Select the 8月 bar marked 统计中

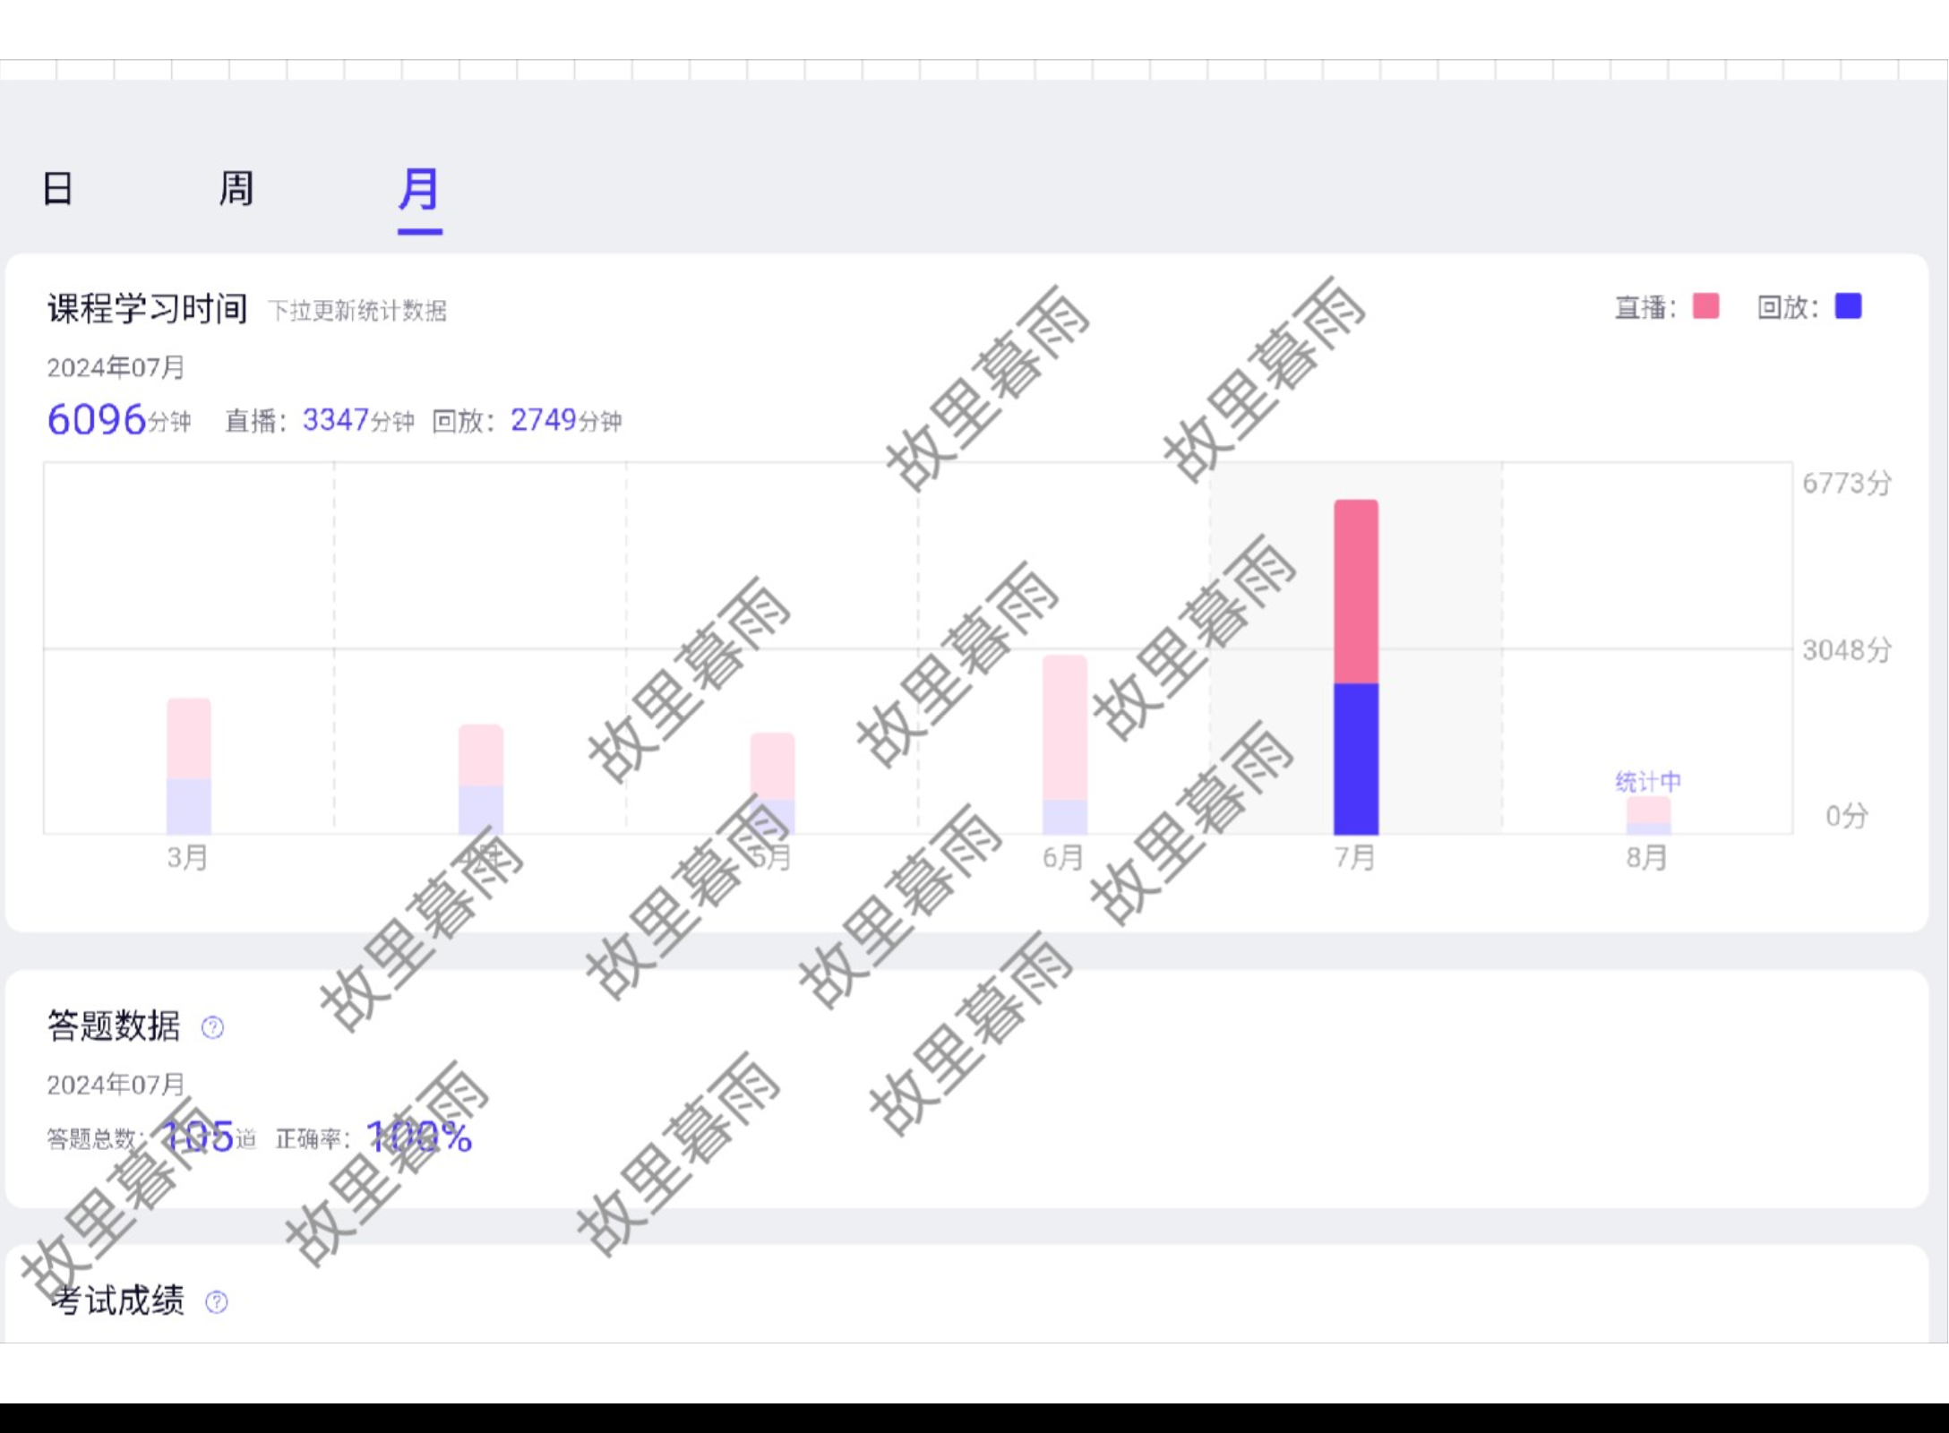pyautogui.click(x=1649, y=815)
